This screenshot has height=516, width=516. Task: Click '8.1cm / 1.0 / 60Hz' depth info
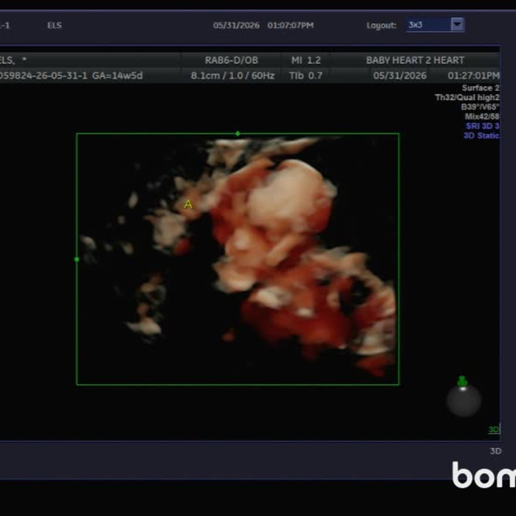point(233,75)
